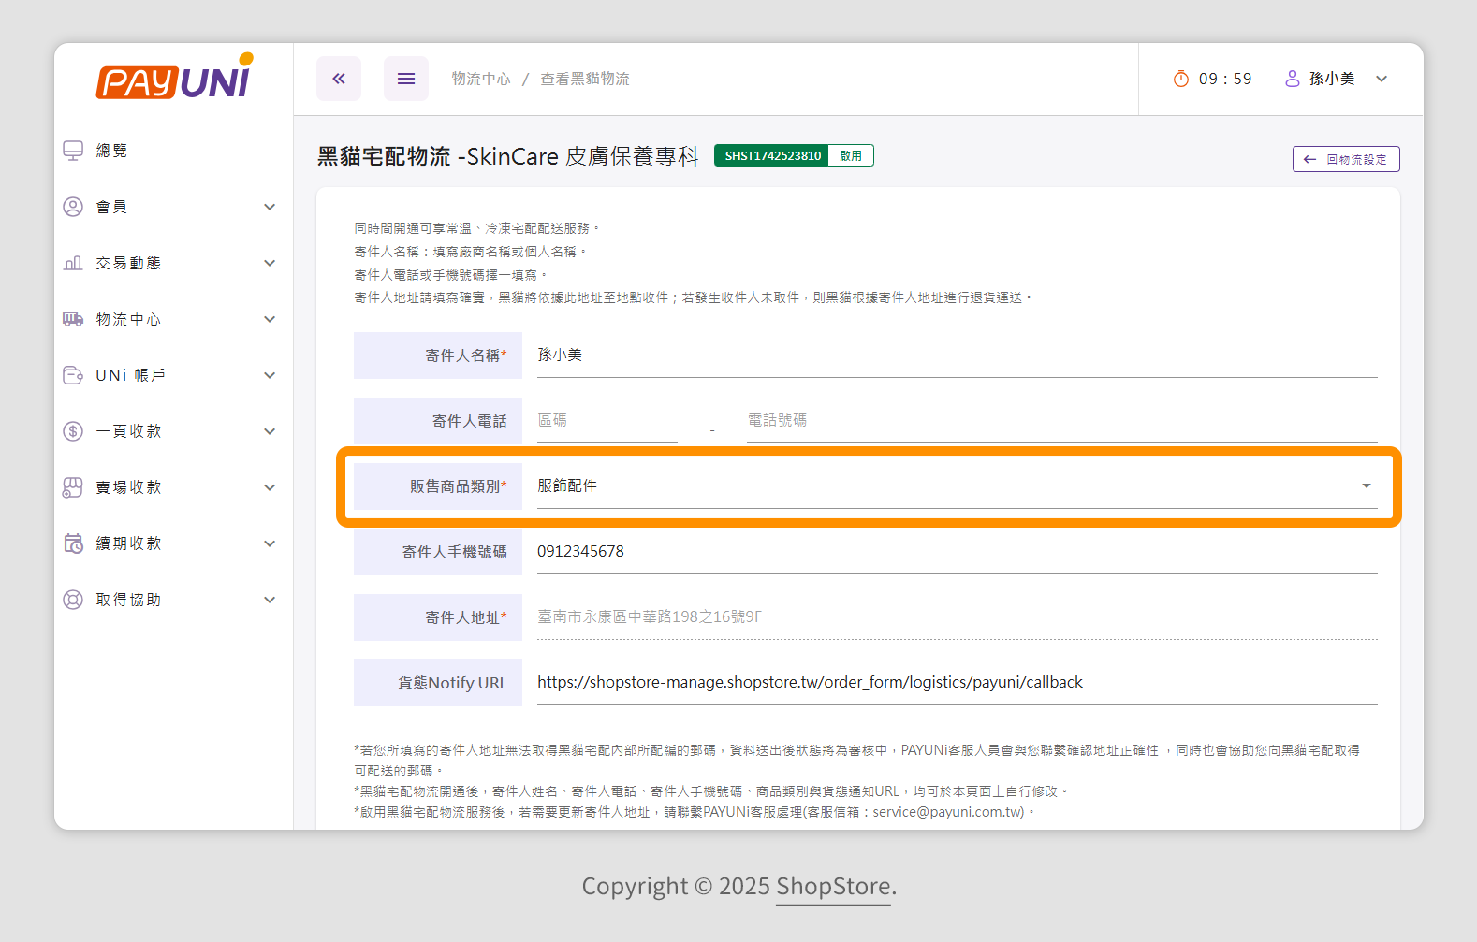Expand the 取得協助 menu chevron

pos(270,600)
